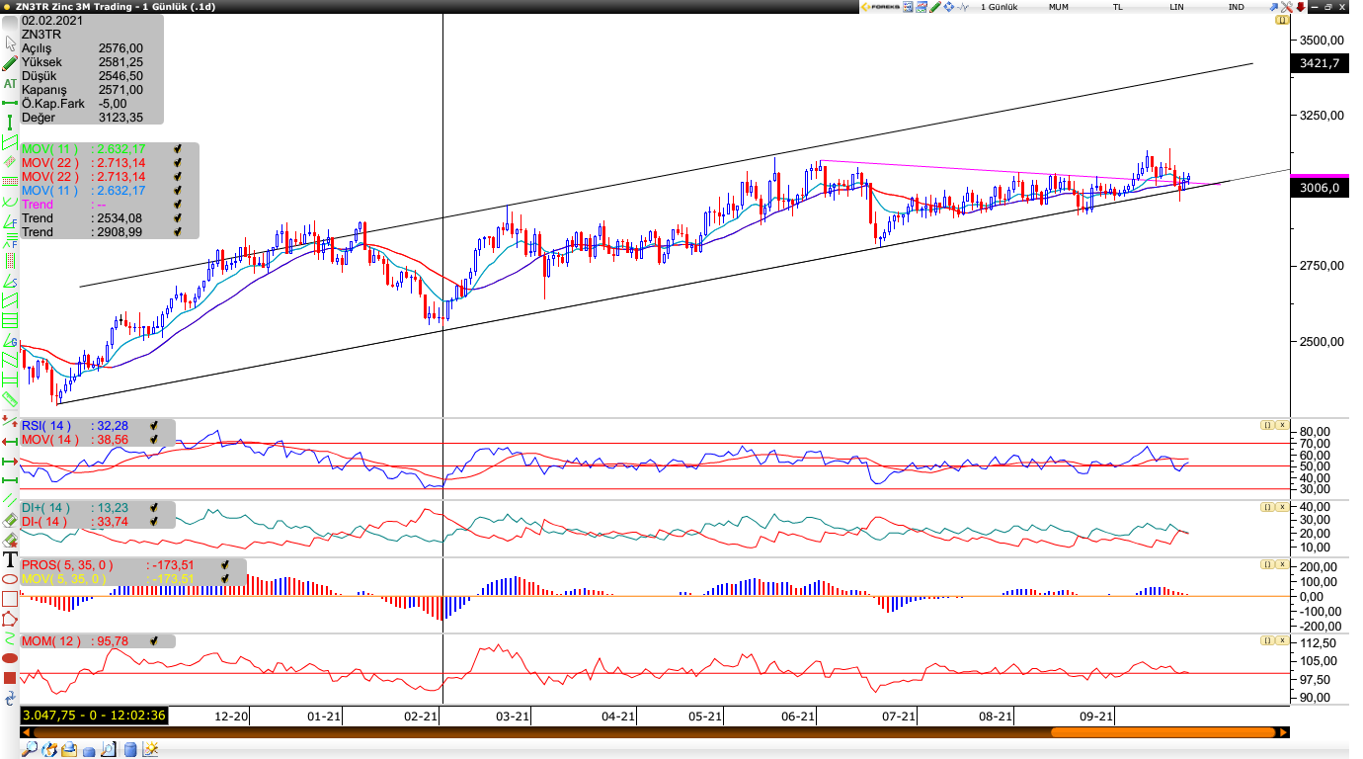Toggle the DI+( 14 ) checkmark
1363x759 pixels.
click(x=154, y=508)
